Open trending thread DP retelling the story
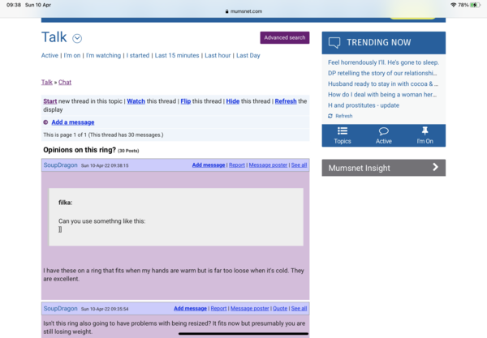Screen dimensions: 487x338 click(x=382, y=73)
